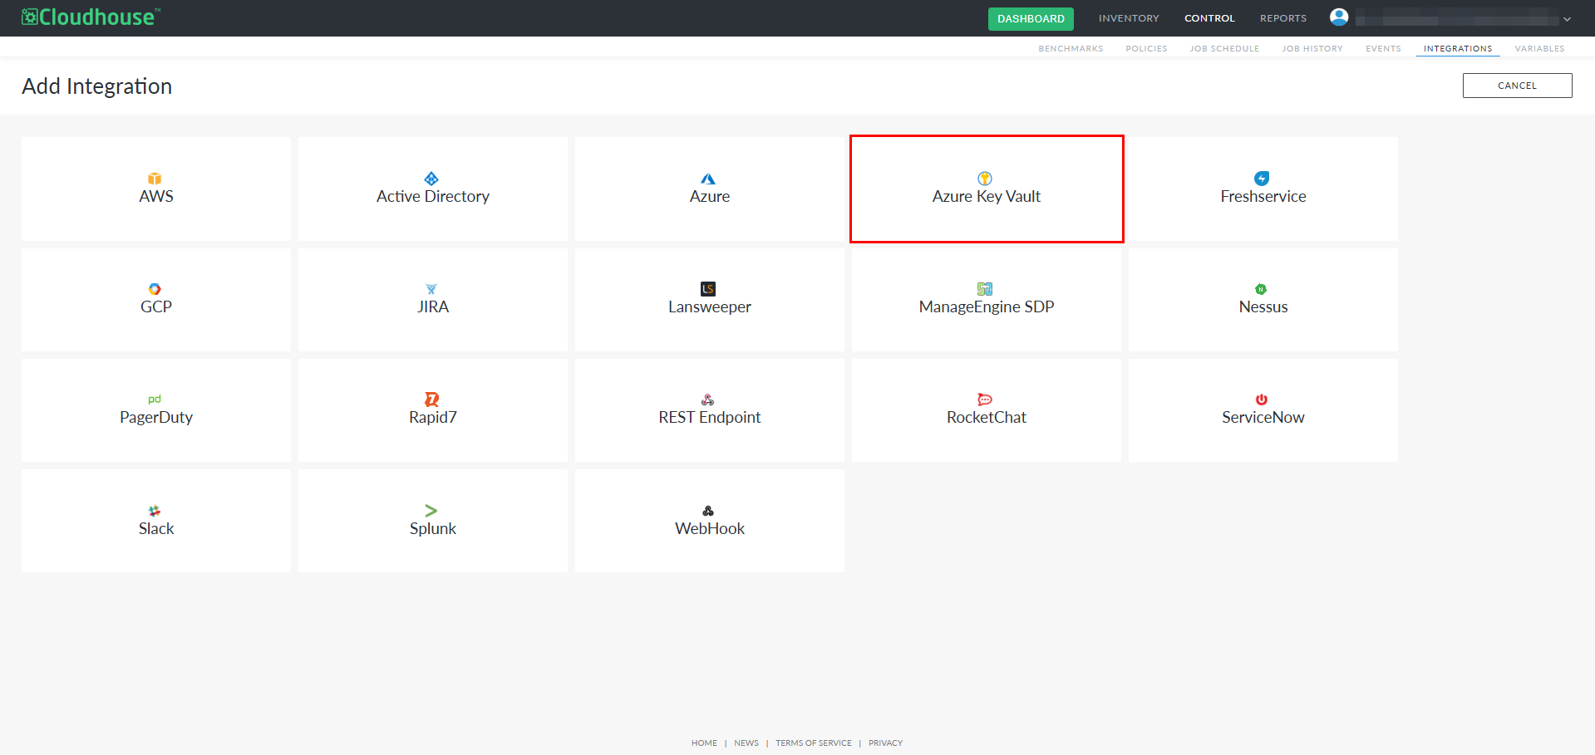Switch to the Policies sub-tab
Viewport: 1595px width, 755px height.
(1146, 49)
